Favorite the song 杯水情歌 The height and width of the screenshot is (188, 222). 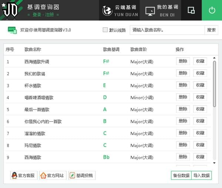tap(200, 85)
